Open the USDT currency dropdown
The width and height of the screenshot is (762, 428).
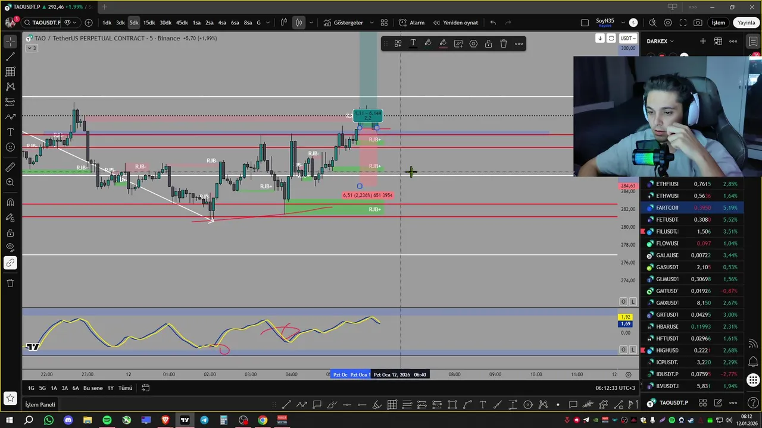click(627, 38)
